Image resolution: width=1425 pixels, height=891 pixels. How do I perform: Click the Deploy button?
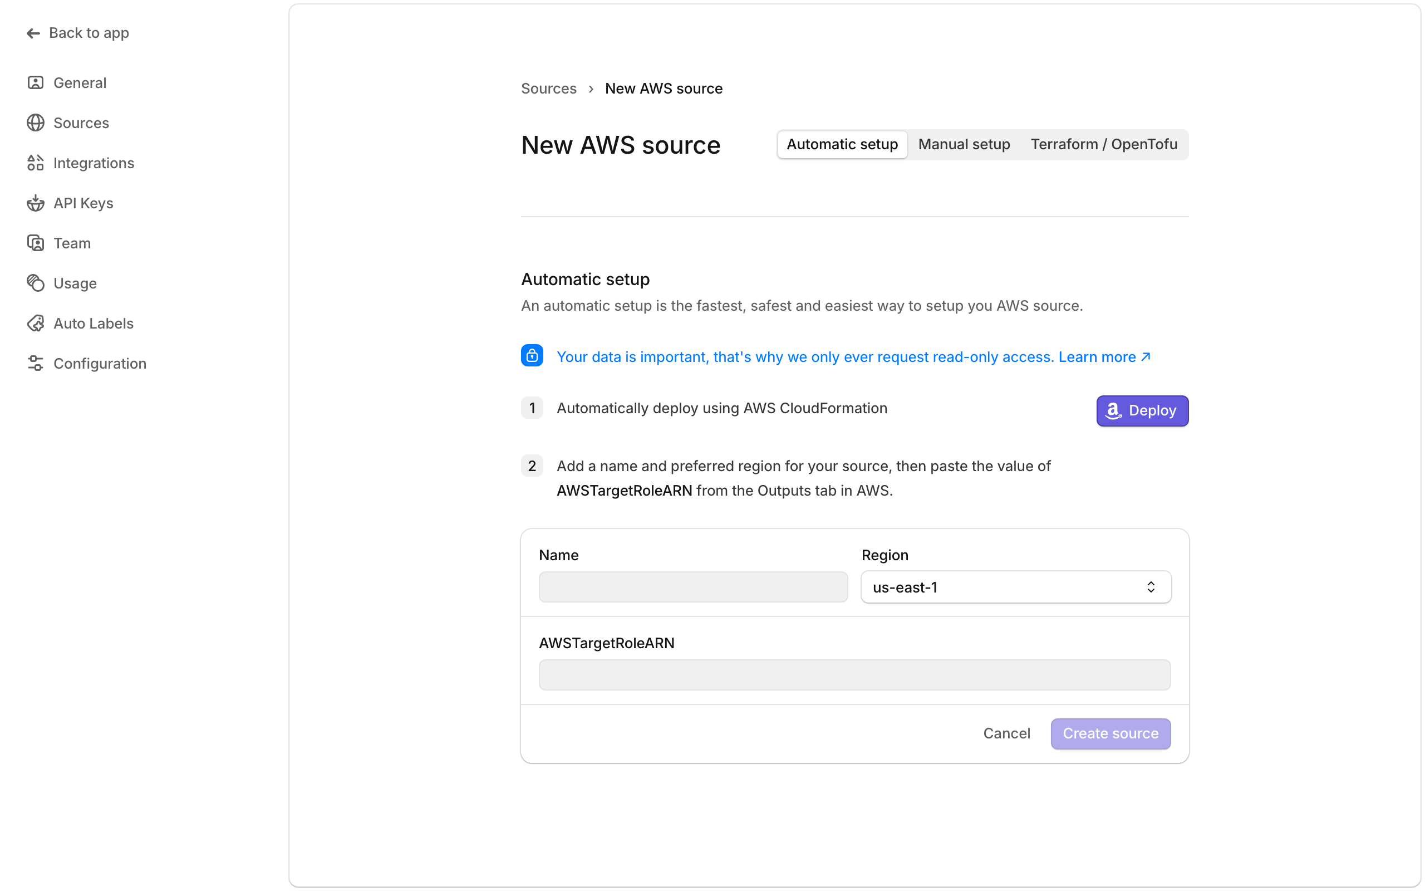coord(1141,410)
